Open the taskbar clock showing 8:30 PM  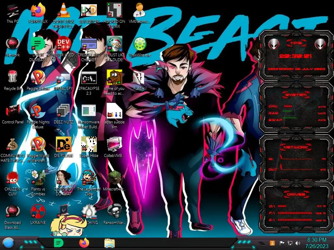point(317,243)
